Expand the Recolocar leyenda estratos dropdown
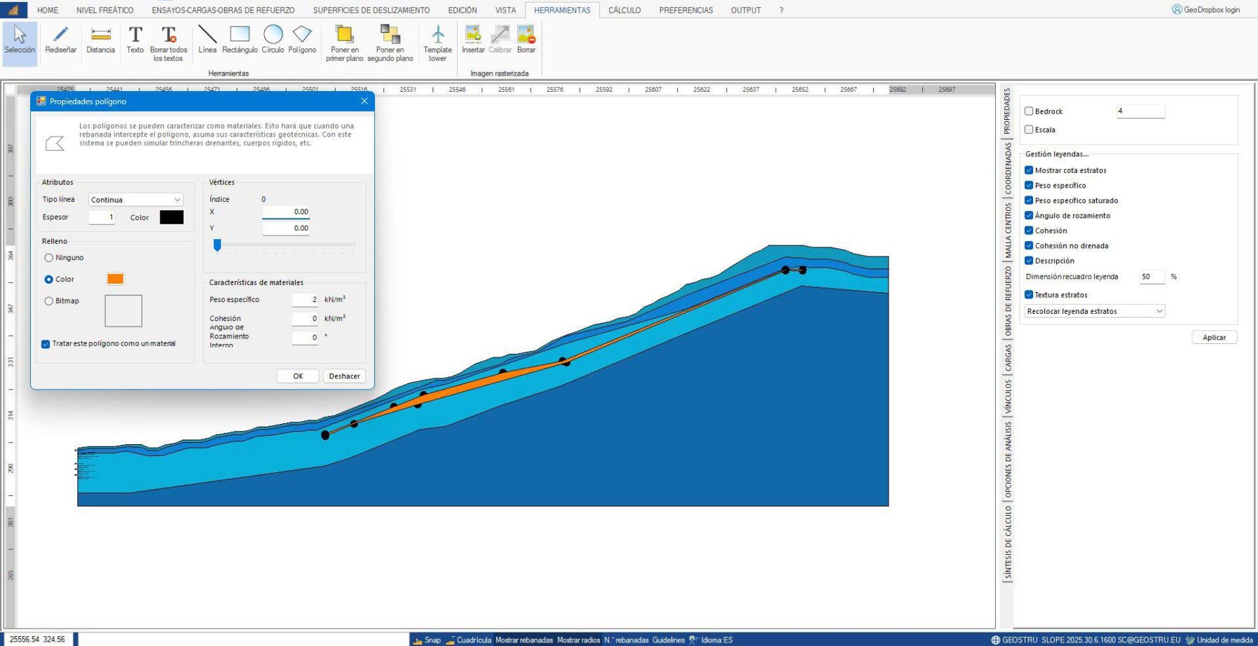 tap(1094, 311)
